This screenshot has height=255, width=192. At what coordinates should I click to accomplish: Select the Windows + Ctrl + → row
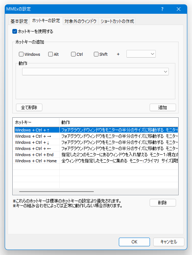click(96, 136)
